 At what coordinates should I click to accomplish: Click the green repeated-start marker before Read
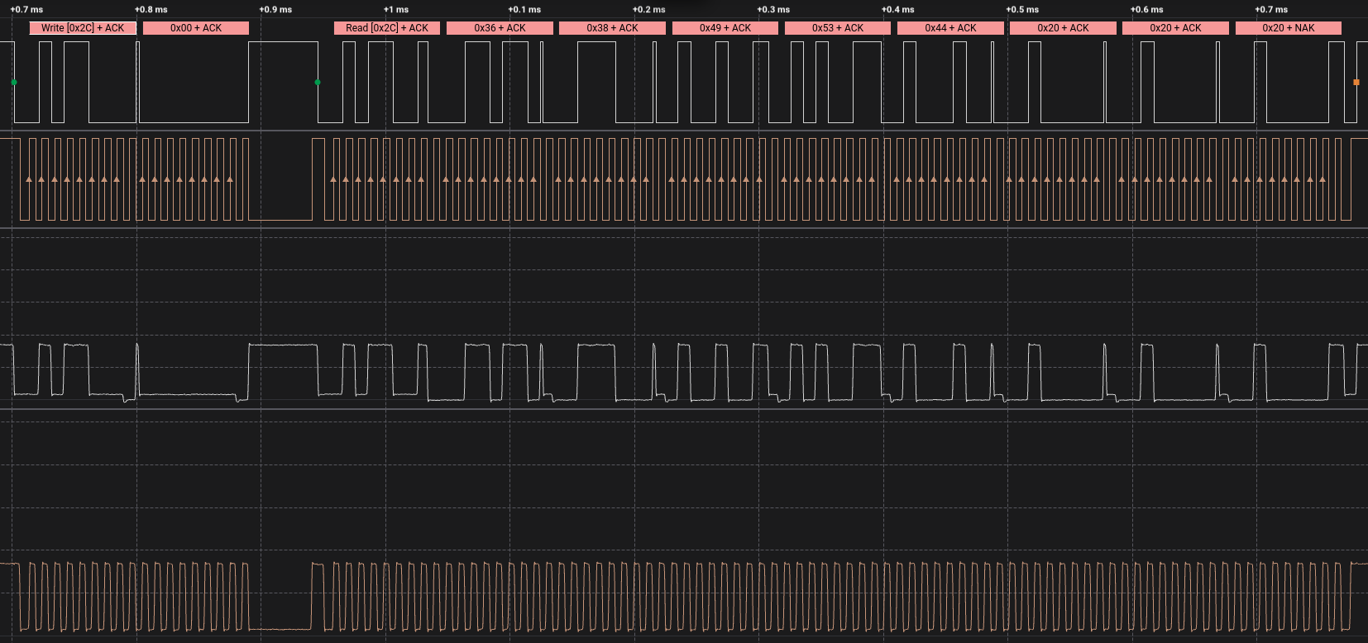(318, 83)
